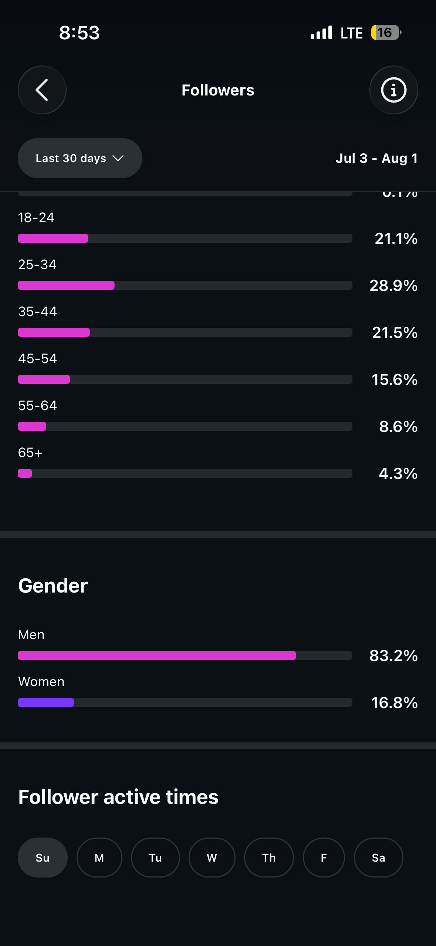
Task: Tap the status bar clock showing 8:53
Action: [80, 33]
